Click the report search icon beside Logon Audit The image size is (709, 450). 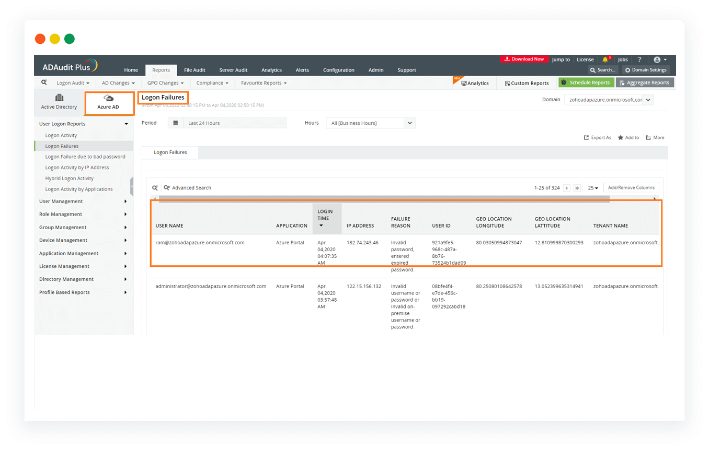pyautogui.click(x=44, y=82)
